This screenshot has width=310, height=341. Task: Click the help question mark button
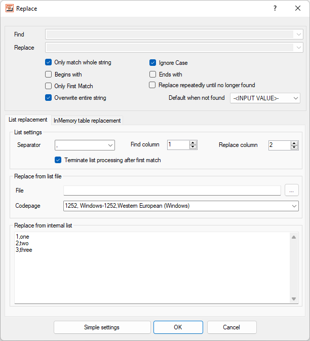275,9
